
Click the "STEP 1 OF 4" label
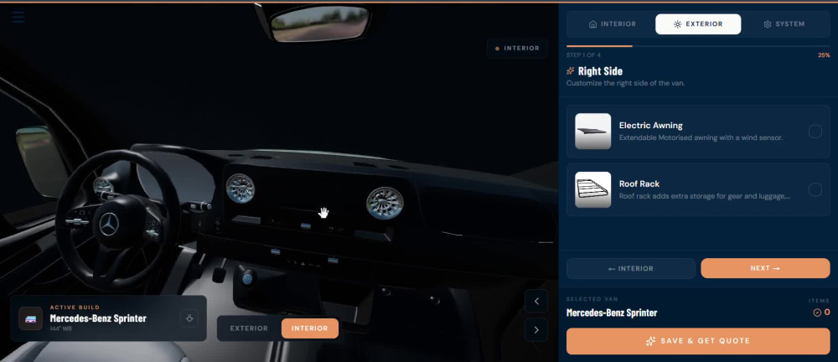(583, 55)
